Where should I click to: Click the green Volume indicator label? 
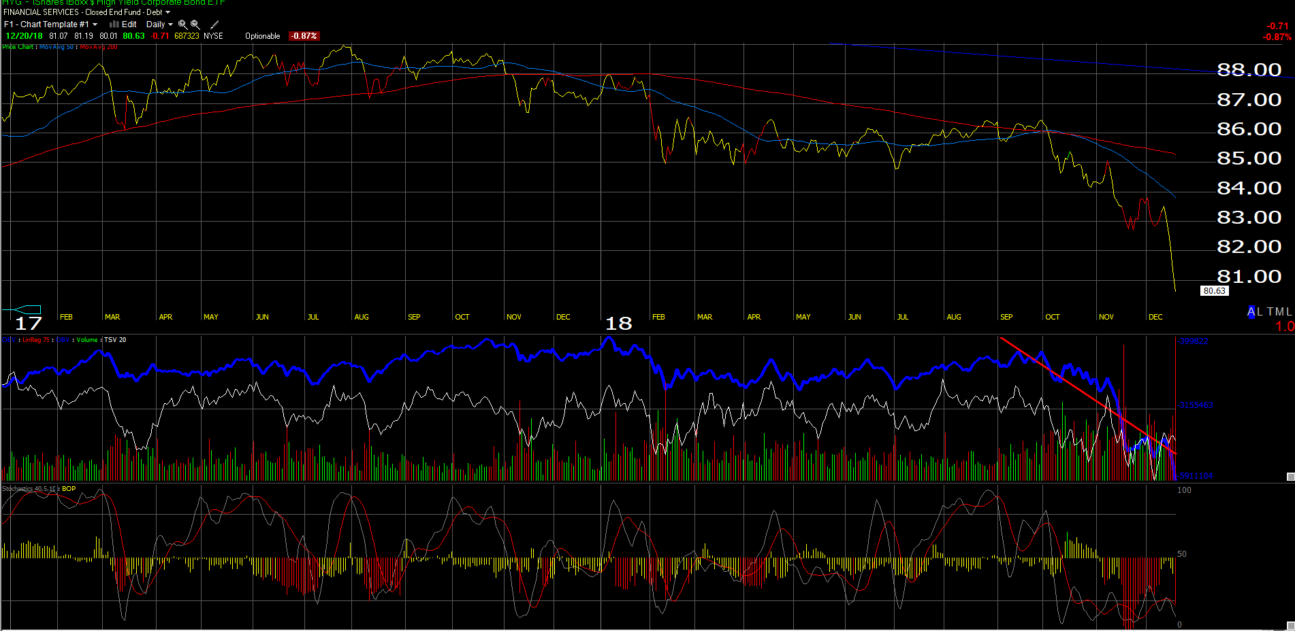tap(87, 340)
